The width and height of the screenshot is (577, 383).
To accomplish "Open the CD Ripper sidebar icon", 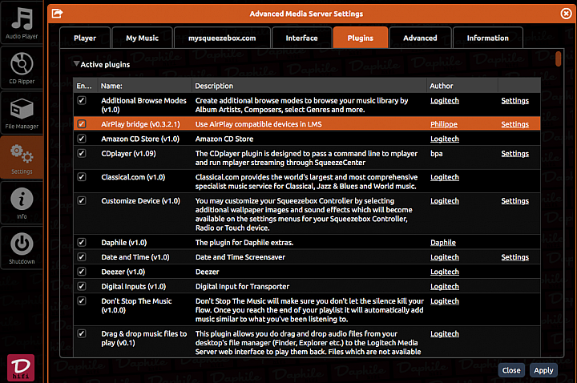I will (22, 68).
